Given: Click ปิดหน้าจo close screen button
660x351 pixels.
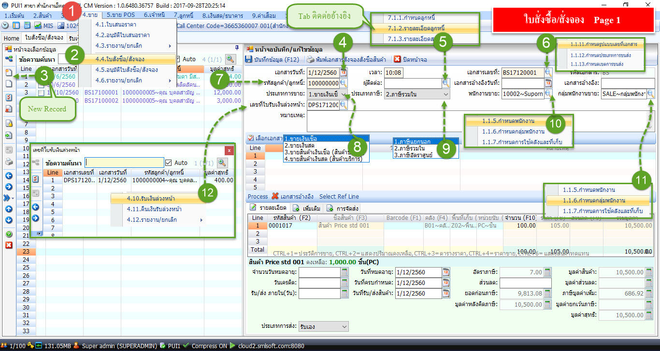Looking at the screenshot, I should 410,59.
